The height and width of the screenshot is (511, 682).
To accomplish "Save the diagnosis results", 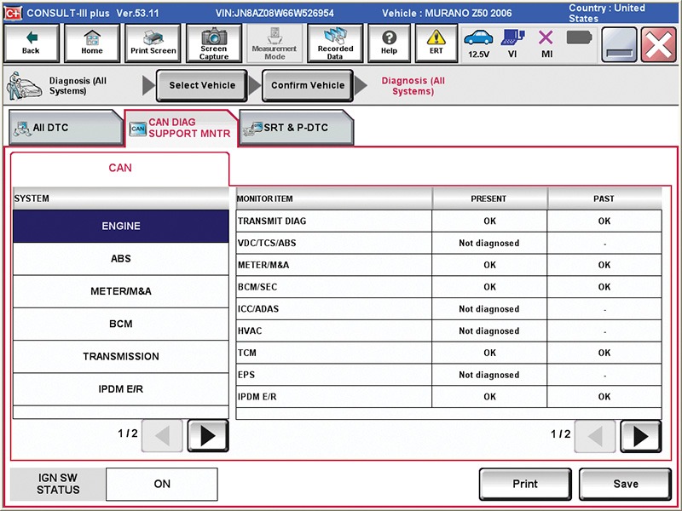I will point(626,484).
